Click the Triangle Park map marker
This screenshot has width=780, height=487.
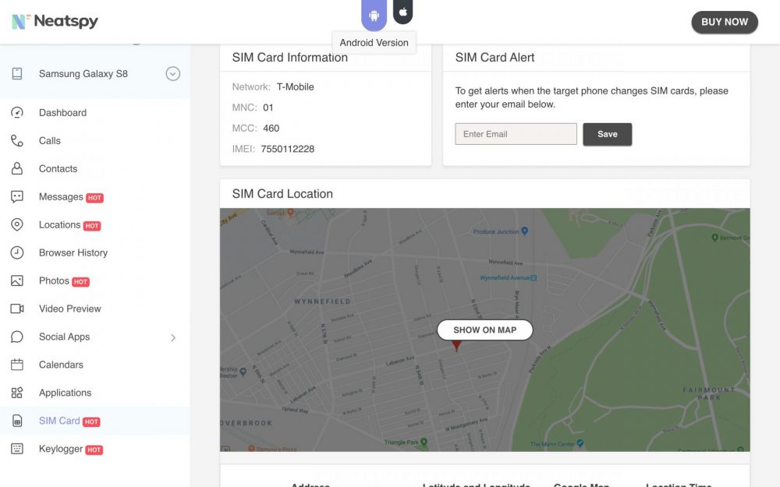(424, 441)
